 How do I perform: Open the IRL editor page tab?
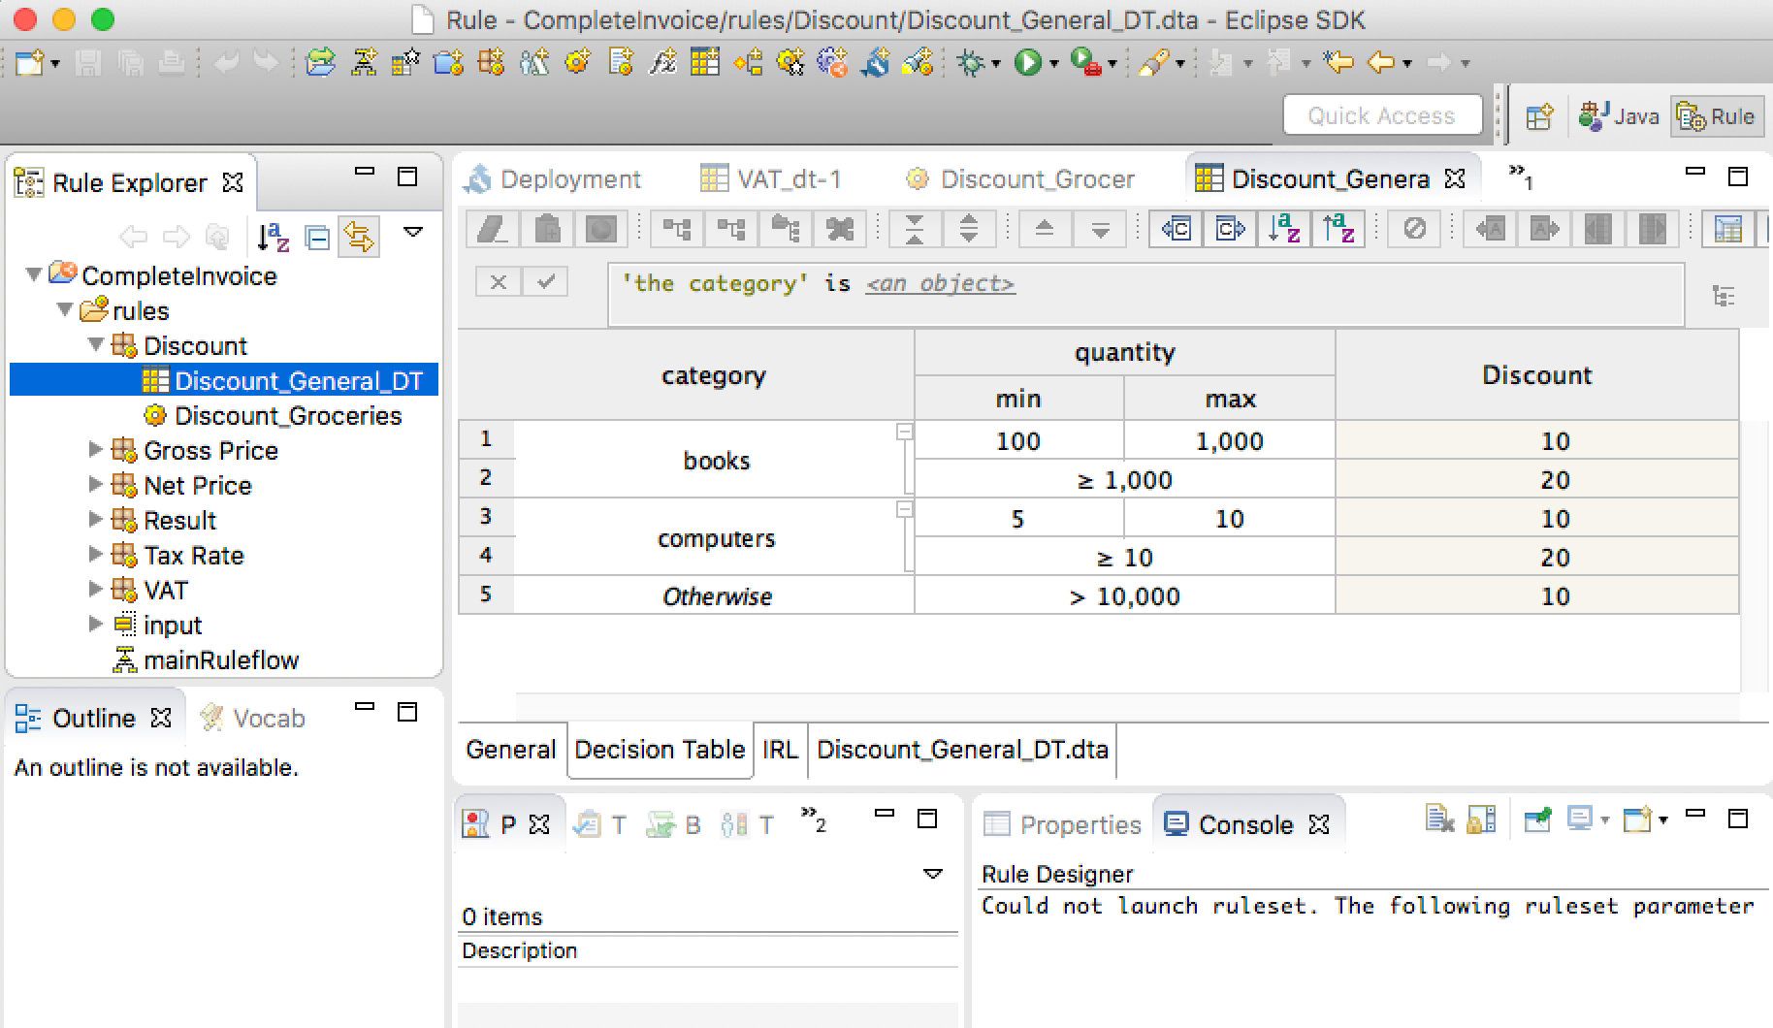click(780, 750)
